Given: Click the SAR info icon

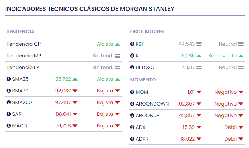Looking at the screenshot, I should tap(9, 114).
